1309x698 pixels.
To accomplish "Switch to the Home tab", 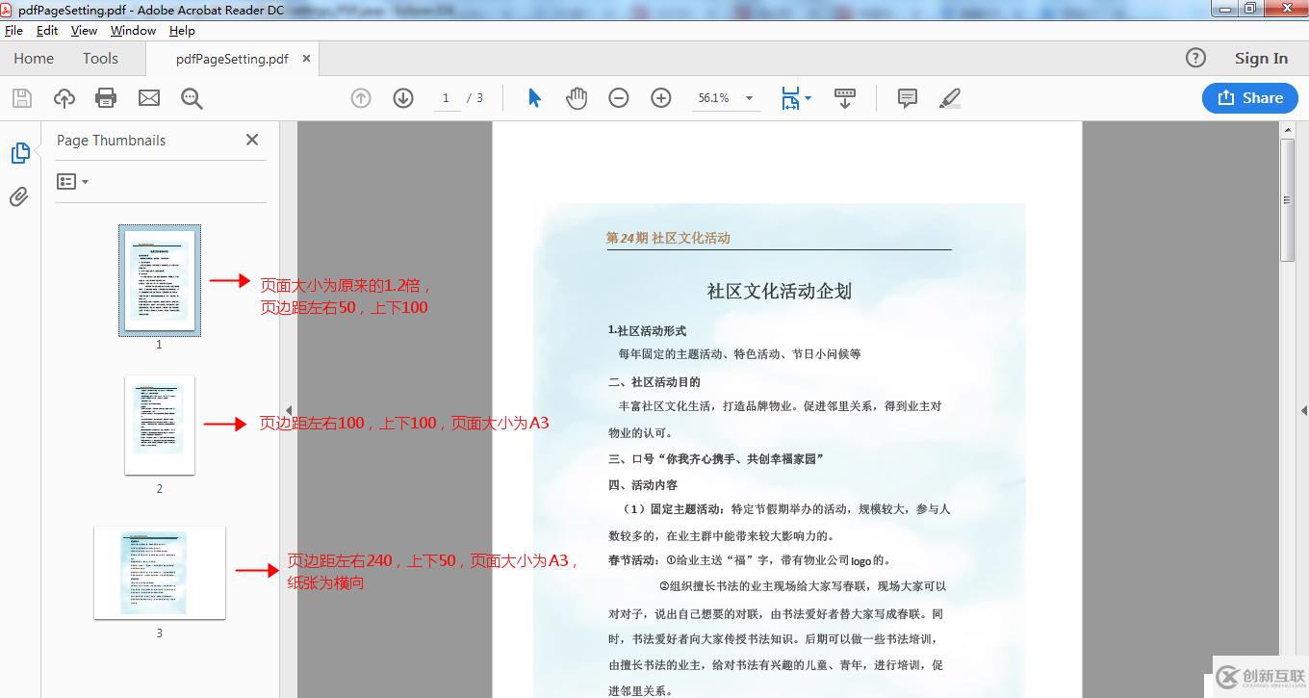I will click(x=34, y=58).
